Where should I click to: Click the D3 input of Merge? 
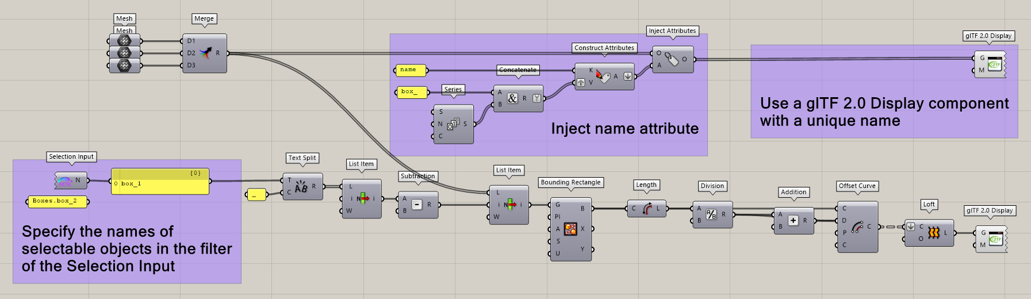click(191, 66)
